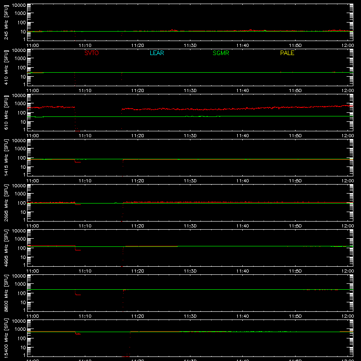Screen dimensions: 361x361
Task: Select the 245 MHz [SFU] axis title
Action: point(6,23)
